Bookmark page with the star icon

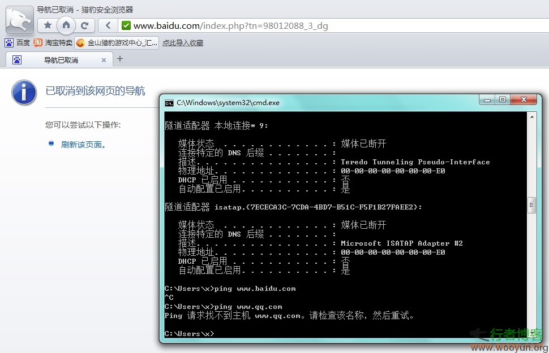click(x=48, y=25)
